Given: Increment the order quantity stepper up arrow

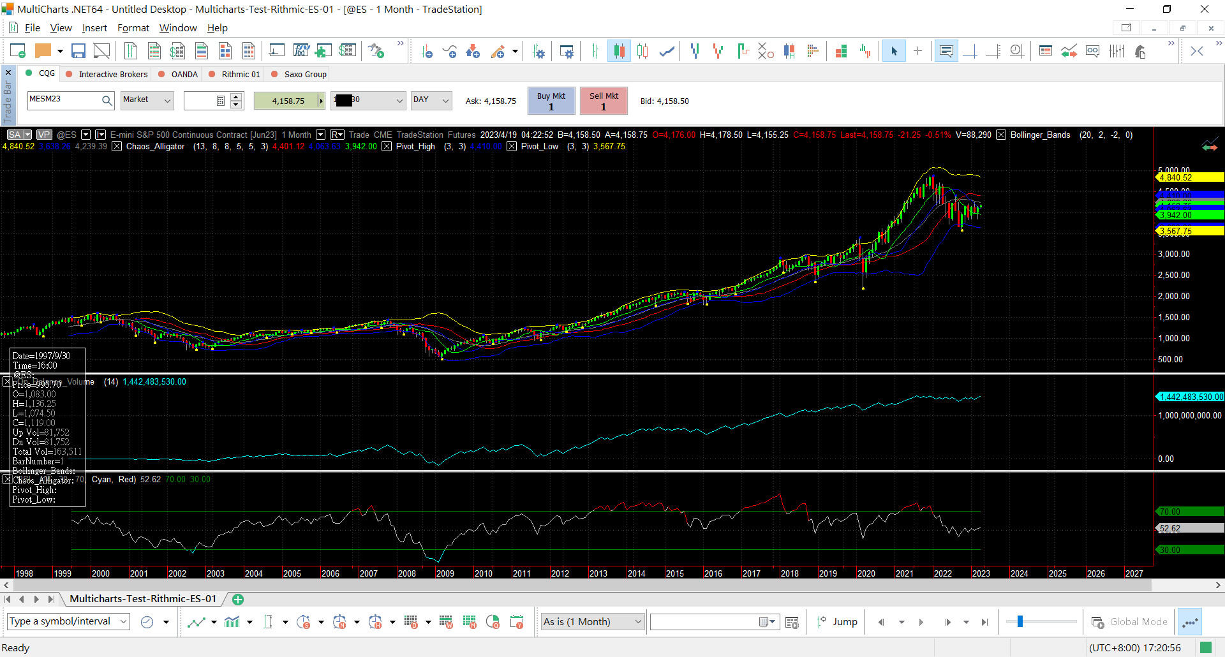Looking at the screenshot, I should point(236,96).
